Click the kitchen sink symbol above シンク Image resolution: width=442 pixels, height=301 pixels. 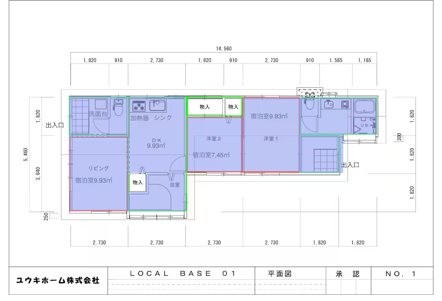tap(157, 106)
